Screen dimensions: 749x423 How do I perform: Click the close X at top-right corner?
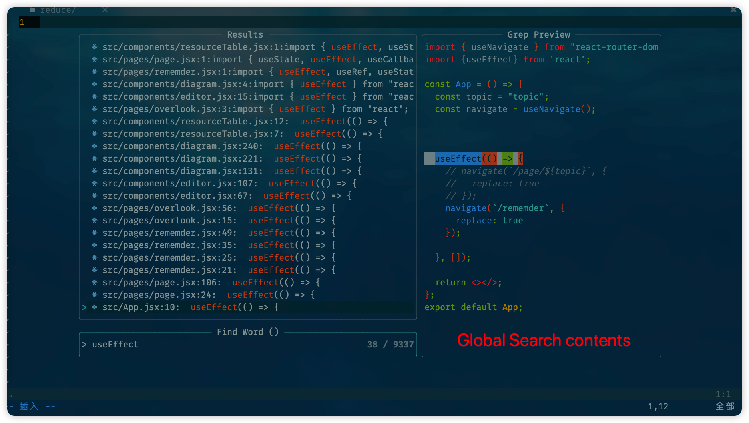(733, 10)
